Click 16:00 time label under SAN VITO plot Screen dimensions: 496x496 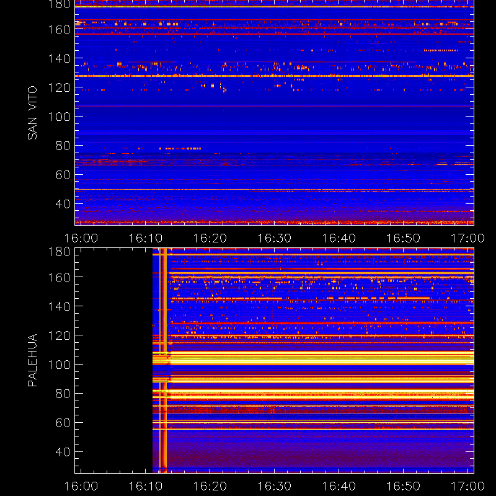[81, 238]
